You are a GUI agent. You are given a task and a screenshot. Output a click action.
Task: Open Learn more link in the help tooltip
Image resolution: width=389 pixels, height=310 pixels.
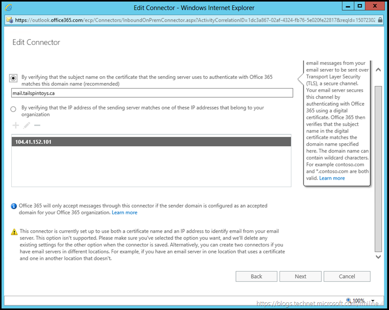pyautogui.click(x=332, y=178)
